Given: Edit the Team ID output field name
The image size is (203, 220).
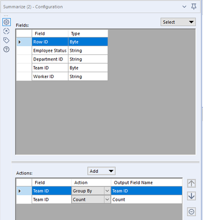Looking at the screenshot, I should tap(147, 191).
